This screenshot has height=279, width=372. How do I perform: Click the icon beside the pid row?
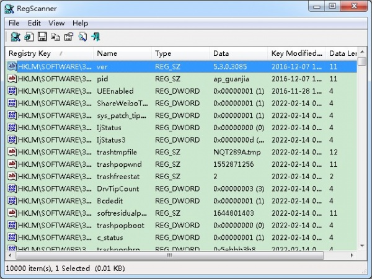coord(12,79)
